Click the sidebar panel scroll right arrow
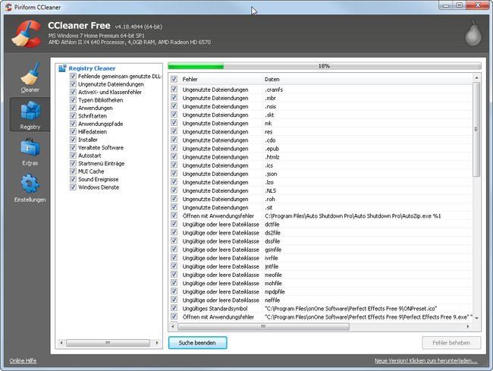The image size is (493, 371). click(157, 343)
